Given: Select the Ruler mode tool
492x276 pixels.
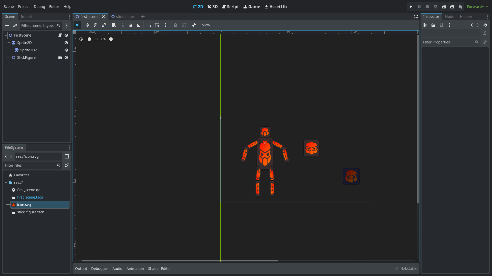Looking at the screenshot, I should (x=138, y=25).
